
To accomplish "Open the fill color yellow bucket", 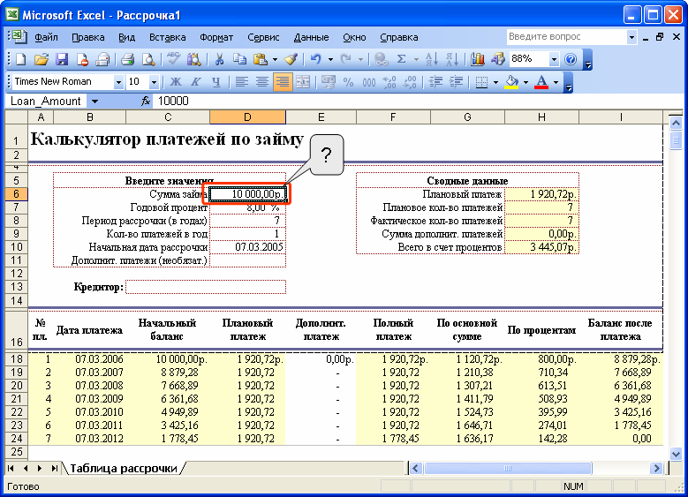I will tap(511, 82).
